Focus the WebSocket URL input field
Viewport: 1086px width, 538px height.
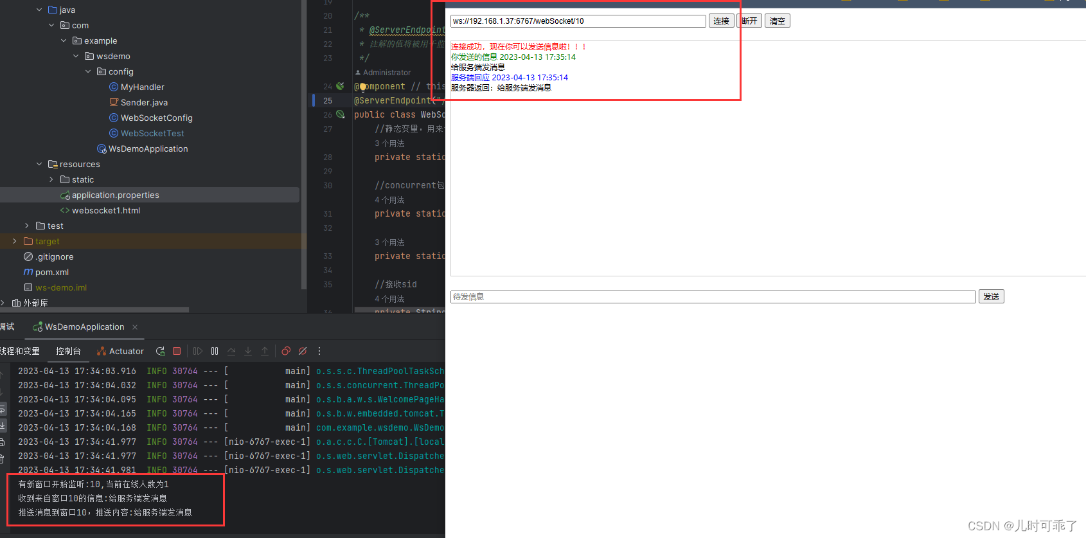click(578, 21)
